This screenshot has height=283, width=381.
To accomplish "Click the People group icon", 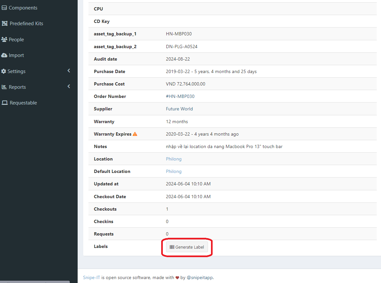I will coord(4,40).
